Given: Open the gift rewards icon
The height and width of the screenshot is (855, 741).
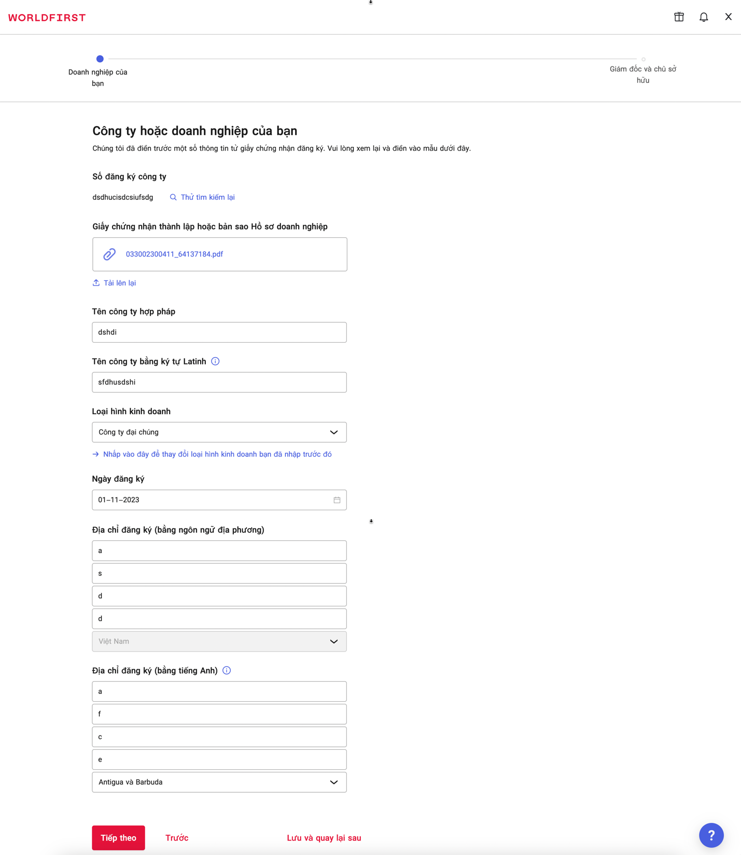Looking at the screenshot, I should [679, 17].
